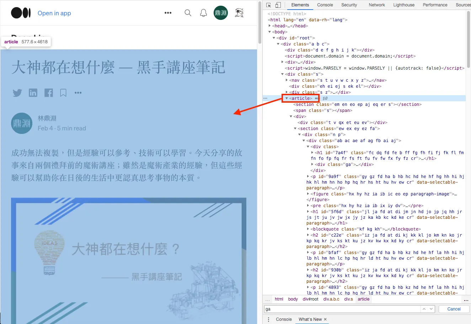Open the DevTools drawer three-dot menu

(x=269, y=319)
